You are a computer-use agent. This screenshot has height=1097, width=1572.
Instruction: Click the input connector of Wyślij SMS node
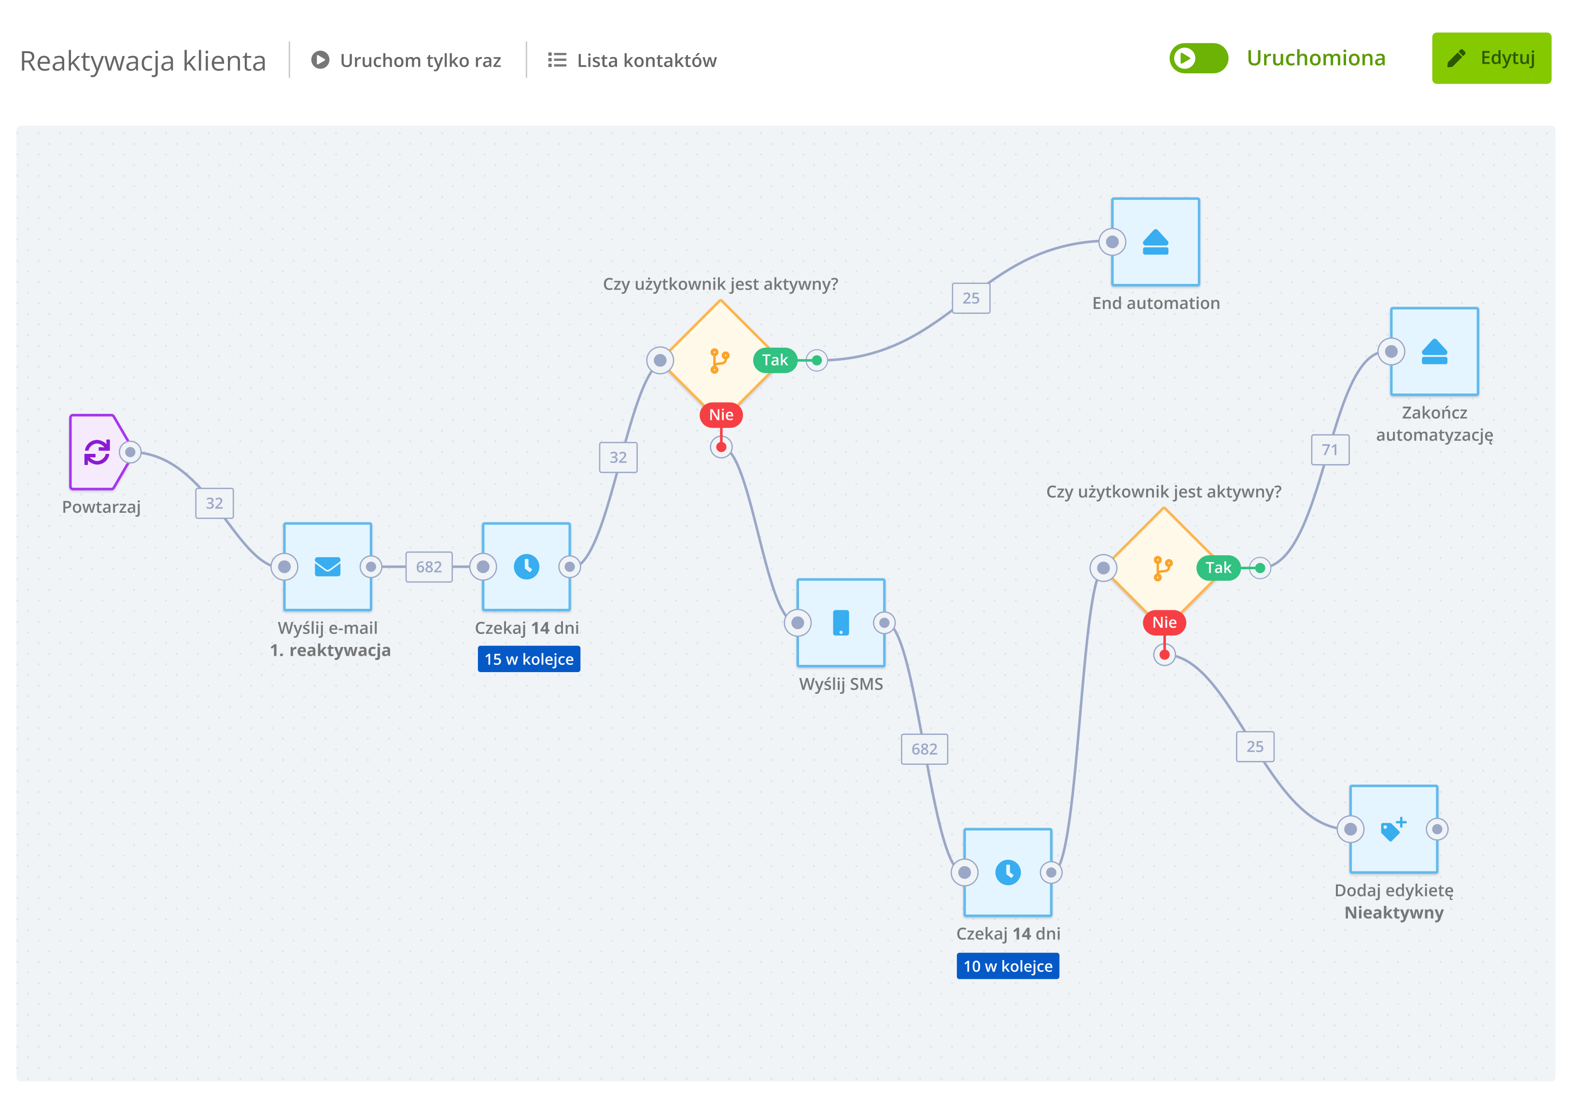[x=798, y=623]
